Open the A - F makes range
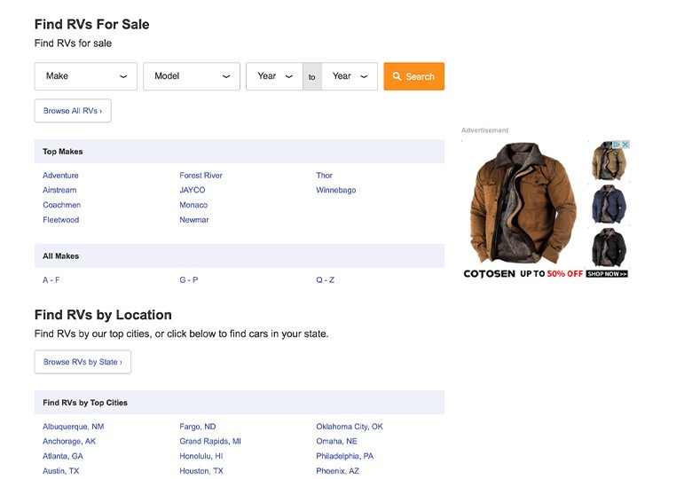The image size is (692, 479). point(51,280)
